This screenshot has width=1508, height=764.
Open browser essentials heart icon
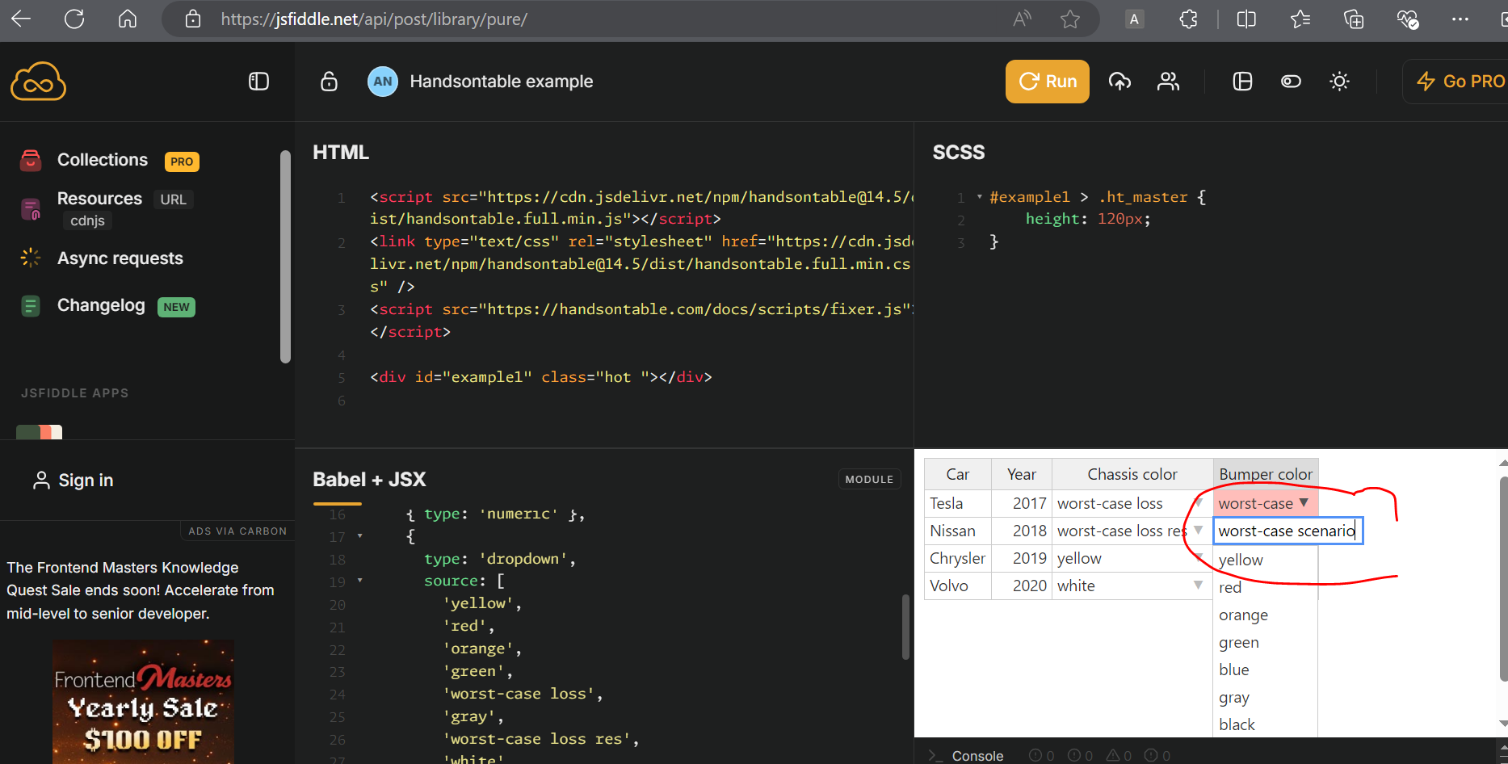pyautogui.click(x=1408, y=19)
